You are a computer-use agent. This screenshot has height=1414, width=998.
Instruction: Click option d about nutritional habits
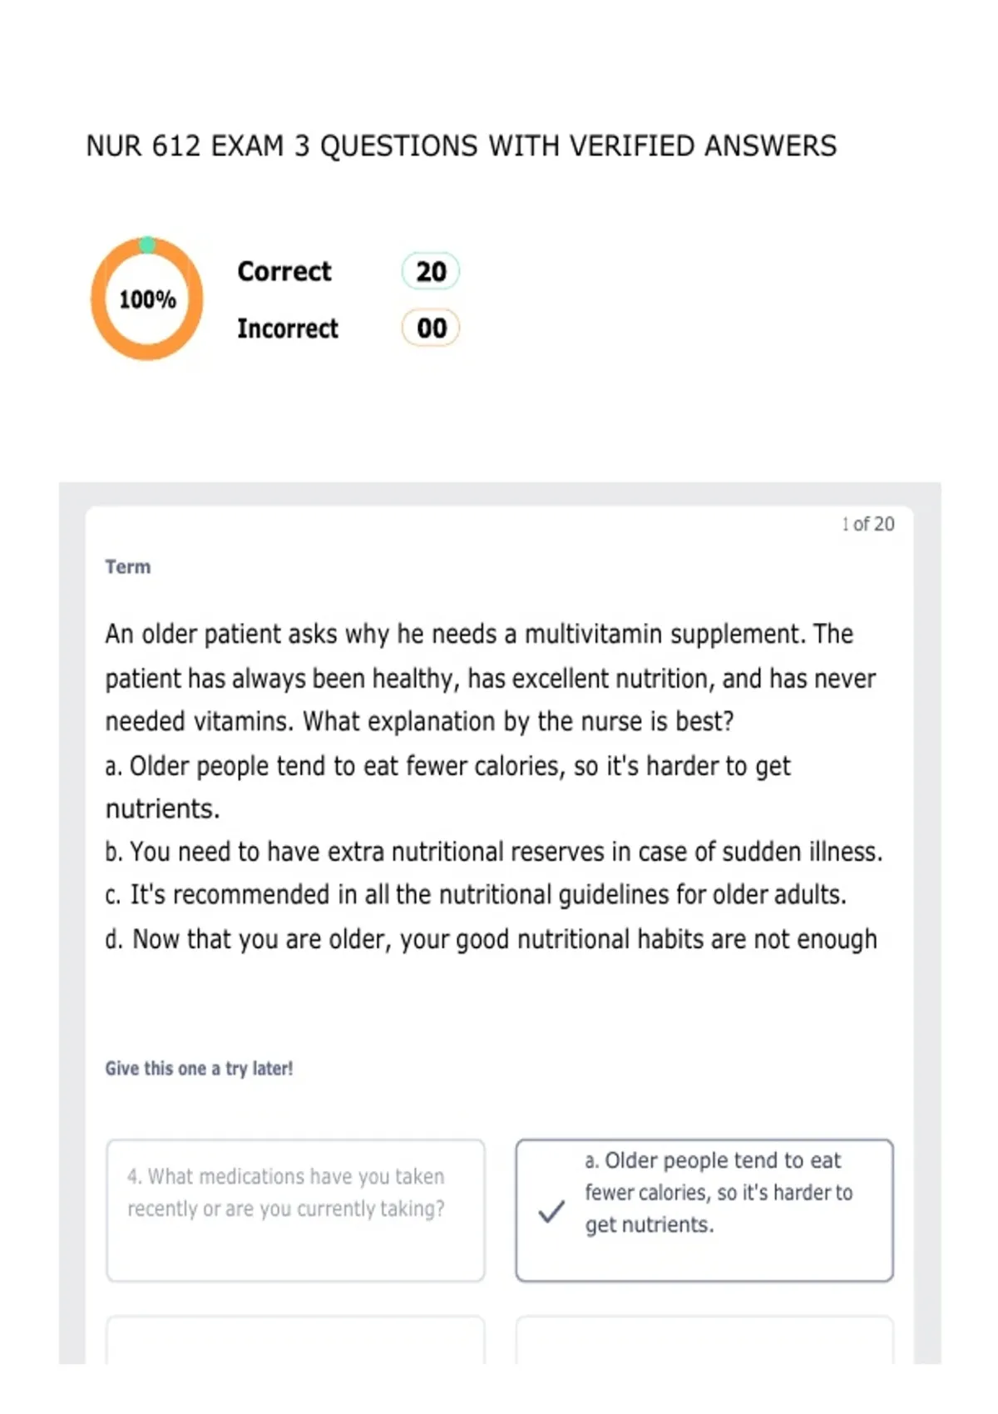492,939
